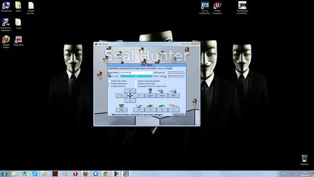Screen dimensions: 314x177
Task: Select the Settings tab
Action: (161, 68)
